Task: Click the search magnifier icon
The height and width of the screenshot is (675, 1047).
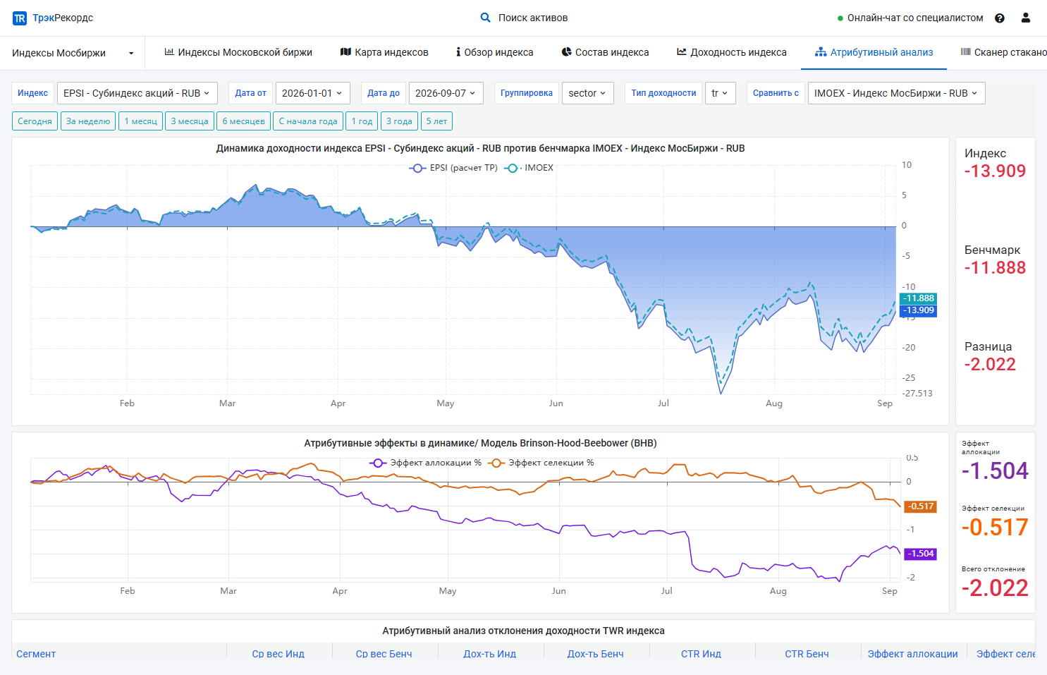Action: 485,18
